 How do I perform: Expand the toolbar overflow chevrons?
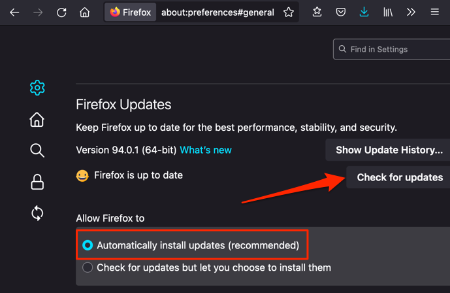(x=411, y=12)
